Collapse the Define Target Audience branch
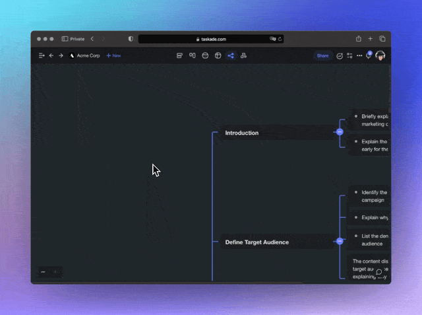This screenshot has width=422, height=315. click(x=340, y=242)
